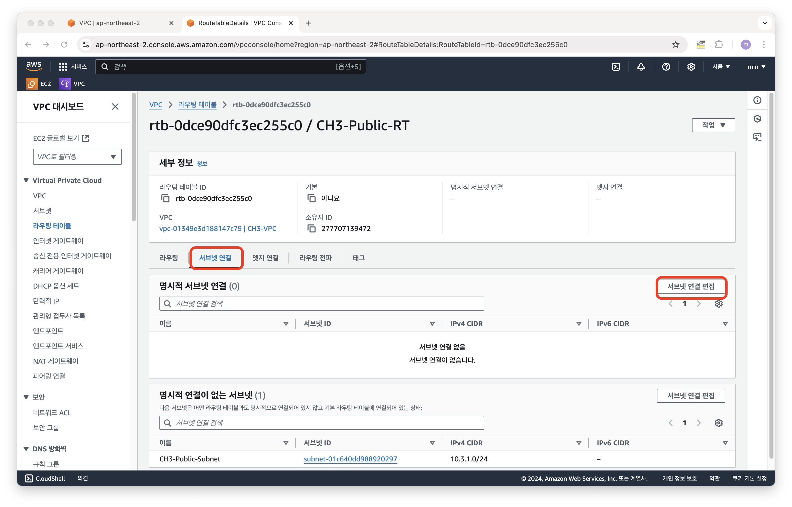Open CloudShell icon in top navigation bar
The width and height of the screenshot is (792, 507).
616,67
